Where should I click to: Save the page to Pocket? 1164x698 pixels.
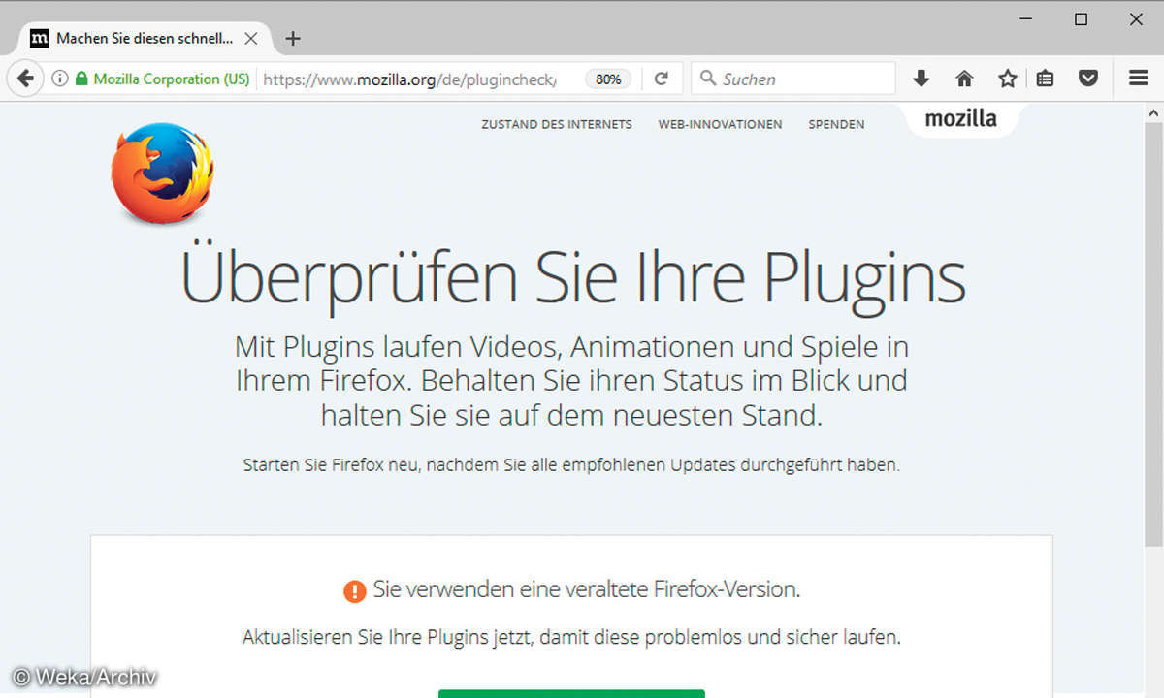tap(1088, 79)
